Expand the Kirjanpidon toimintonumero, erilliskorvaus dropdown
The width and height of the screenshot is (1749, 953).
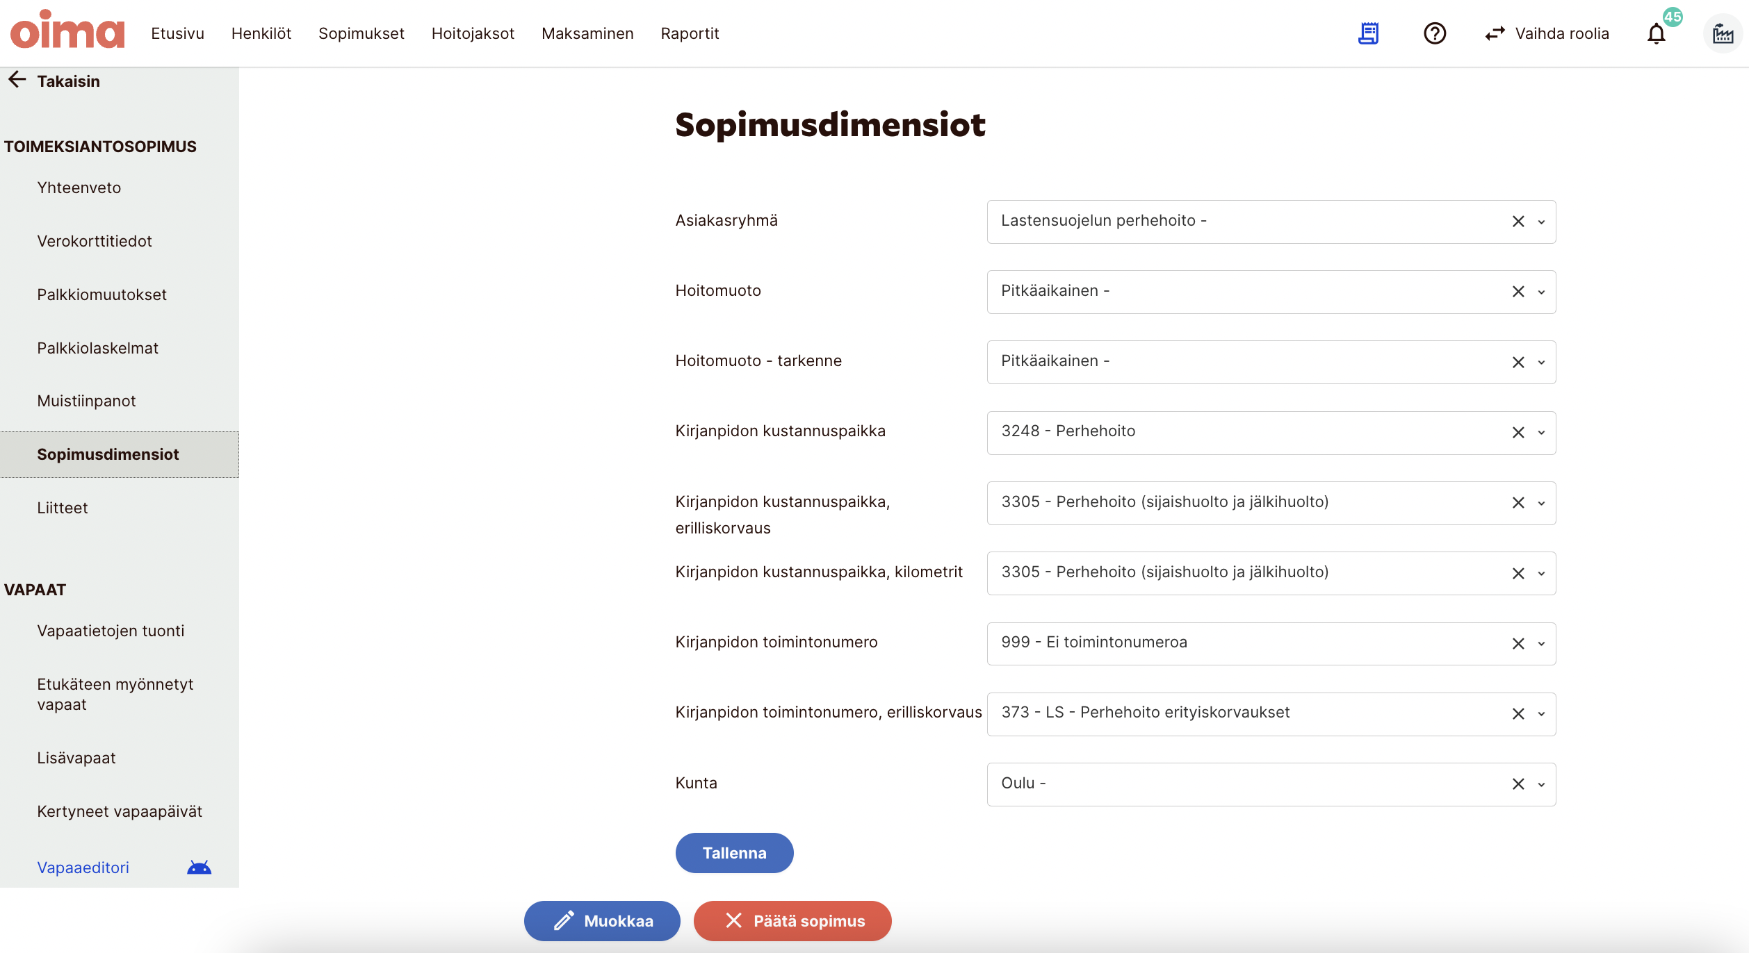(x=1541, y=714)
